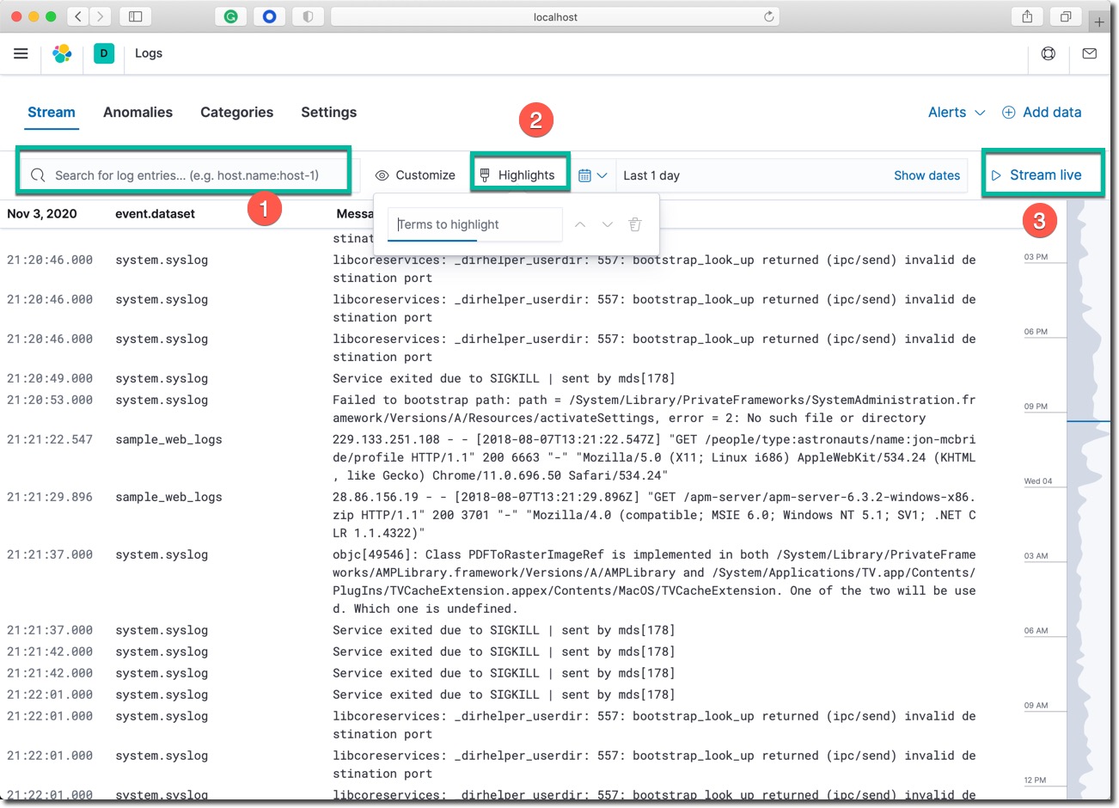The height and width of the screenshot is (808, 1119).
Task: Show Safari tab overview
Action: coord(1066,16)
